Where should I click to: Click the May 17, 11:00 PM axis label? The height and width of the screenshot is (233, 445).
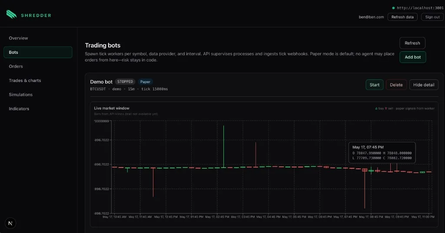423,217
